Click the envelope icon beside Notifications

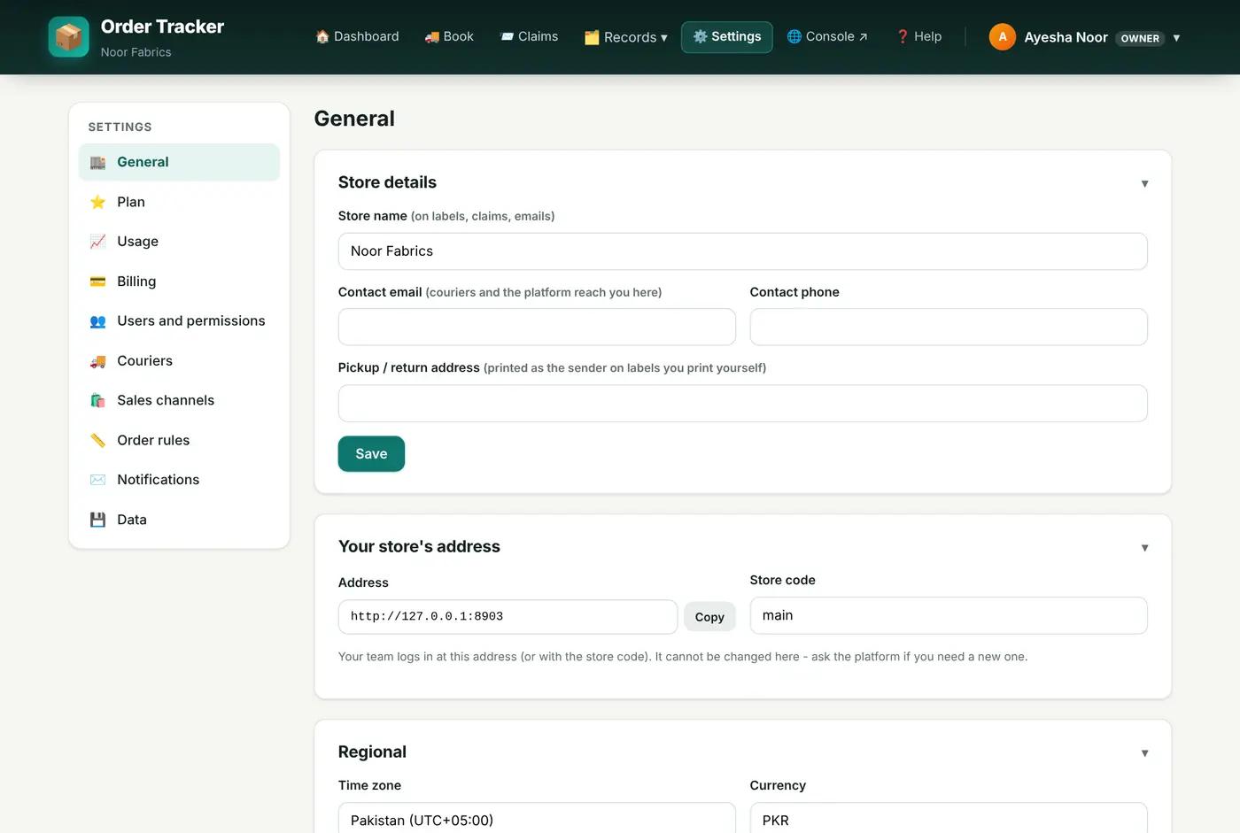coord(98,480)
